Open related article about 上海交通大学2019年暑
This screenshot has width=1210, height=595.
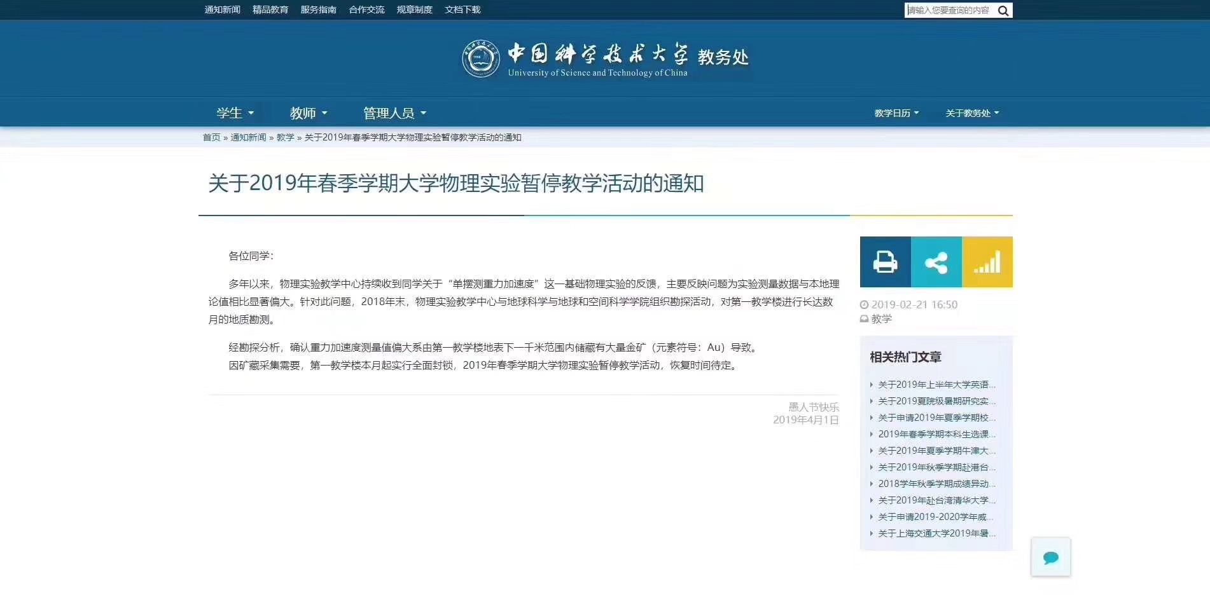point(936,533)
